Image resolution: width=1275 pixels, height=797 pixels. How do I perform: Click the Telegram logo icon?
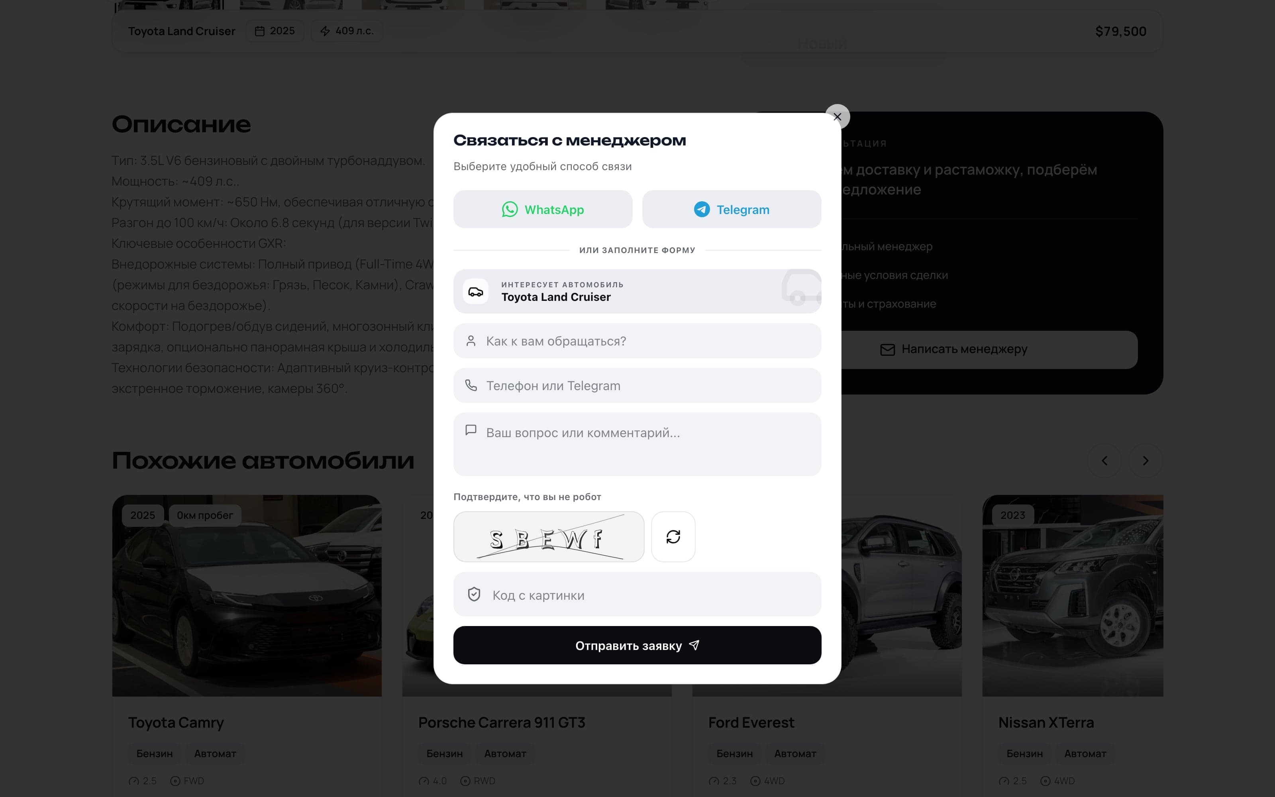click(701, 209)
